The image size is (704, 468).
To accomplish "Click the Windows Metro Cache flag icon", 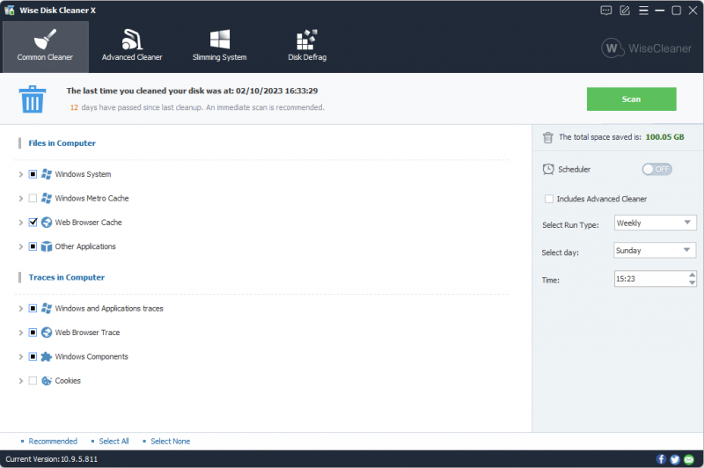I will click(47, 198).
